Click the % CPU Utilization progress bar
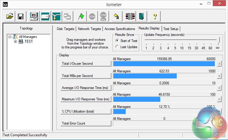228x140 pixels. [164, 112]
